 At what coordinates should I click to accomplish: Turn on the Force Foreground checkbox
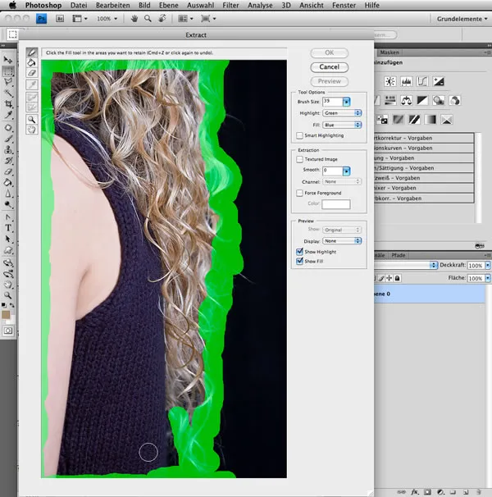pos(299,193)
